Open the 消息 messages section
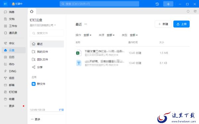 (x=11, y=12)
